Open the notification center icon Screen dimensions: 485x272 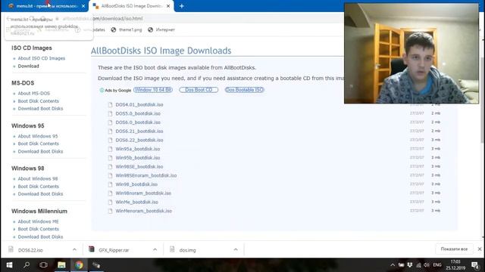[x=475, y=265]
